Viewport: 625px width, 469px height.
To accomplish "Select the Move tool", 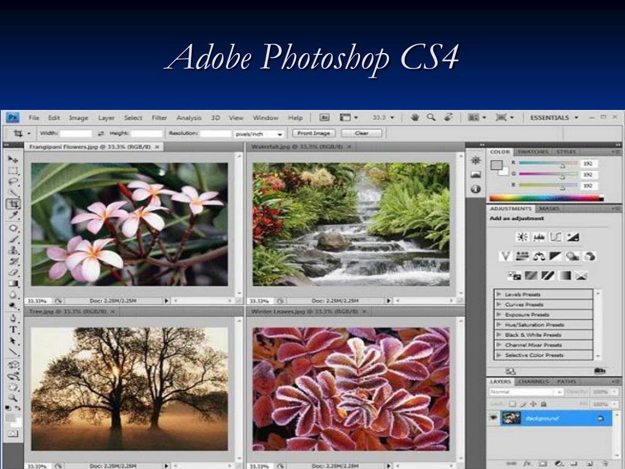I will click(x=13, y=159).
